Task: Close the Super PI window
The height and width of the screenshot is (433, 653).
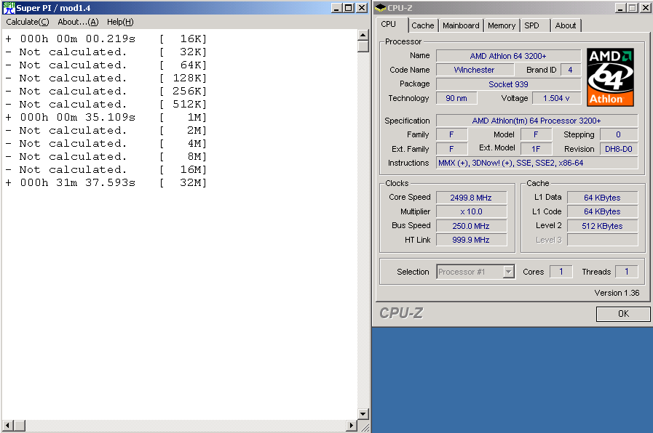Action: pyautogui.click(x=362, y=8)
